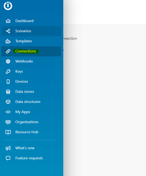Click the Devices phone icon
Image resolution: width=146 pixels, height=176 pixels.
[8, 82]
